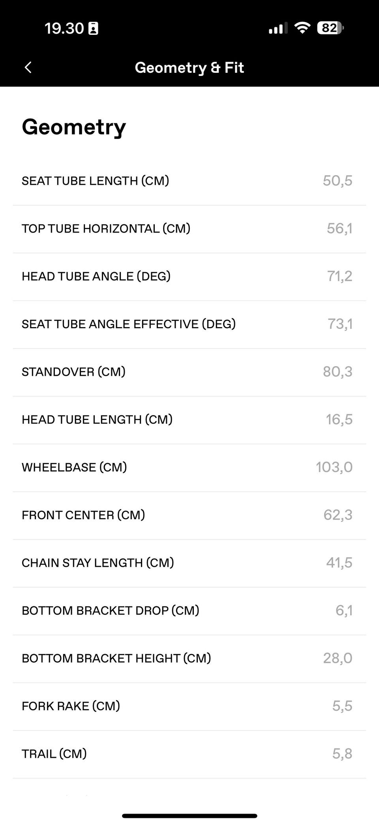This screenshot has width=379, height=825.
Task: Select the Front Center row
Action: pos(189,516)
